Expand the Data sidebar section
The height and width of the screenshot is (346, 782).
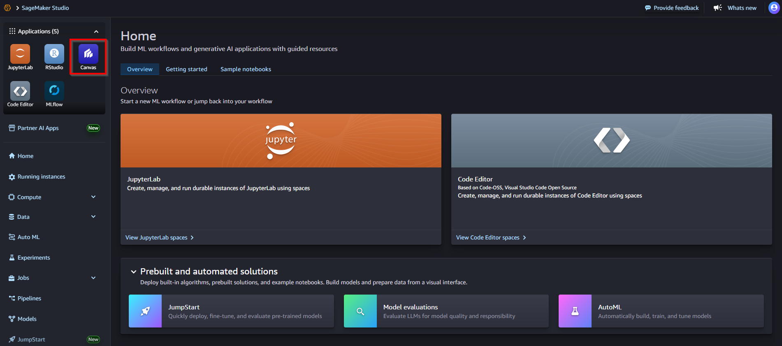point(93,217)
